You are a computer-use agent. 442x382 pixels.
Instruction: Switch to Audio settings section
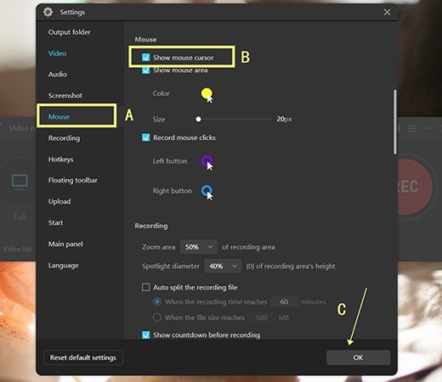tap(58, 74)
